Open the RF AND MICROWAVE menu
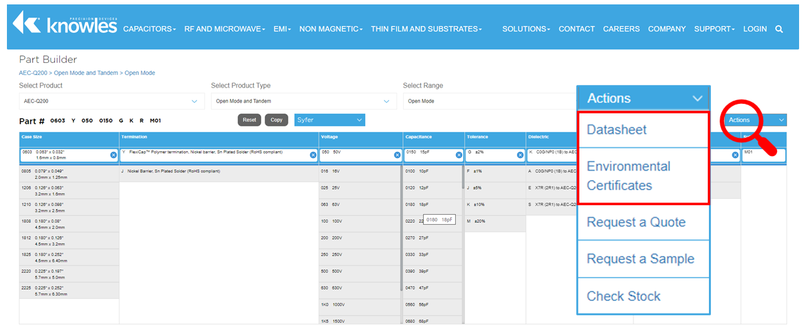The image size is (806, 333). point(225,29)
